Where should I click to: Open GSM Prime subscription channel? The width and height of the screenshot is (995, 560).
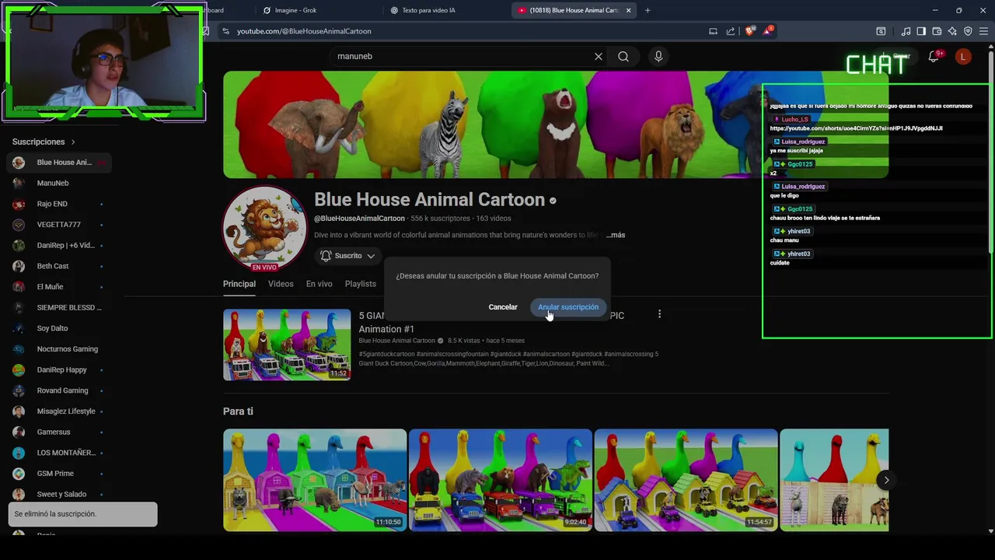click(x=59, y=474)
